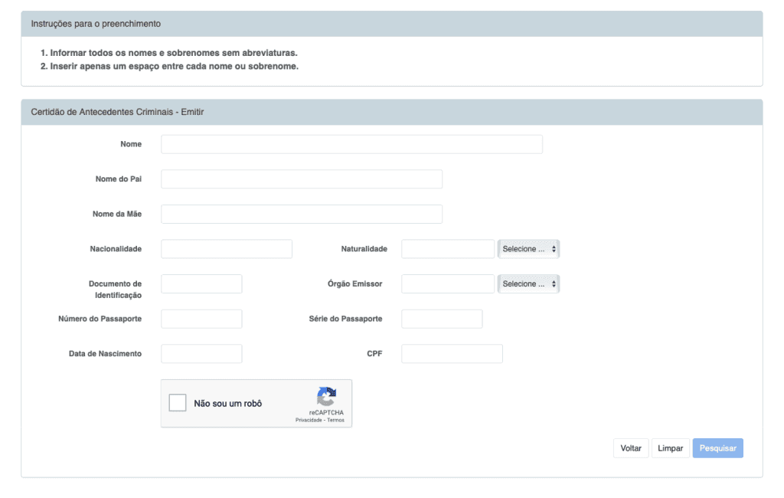Click the Data de Nascimento field
This screenshot has height=498, width=784.
pyautogui.click(x=201, y=354)
